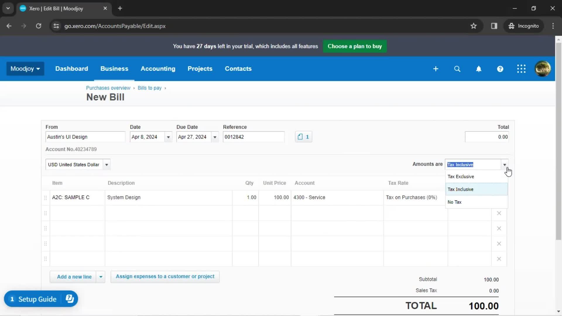Open the Business menu
This screenshot has height=316, width=562.
point(114,69)
